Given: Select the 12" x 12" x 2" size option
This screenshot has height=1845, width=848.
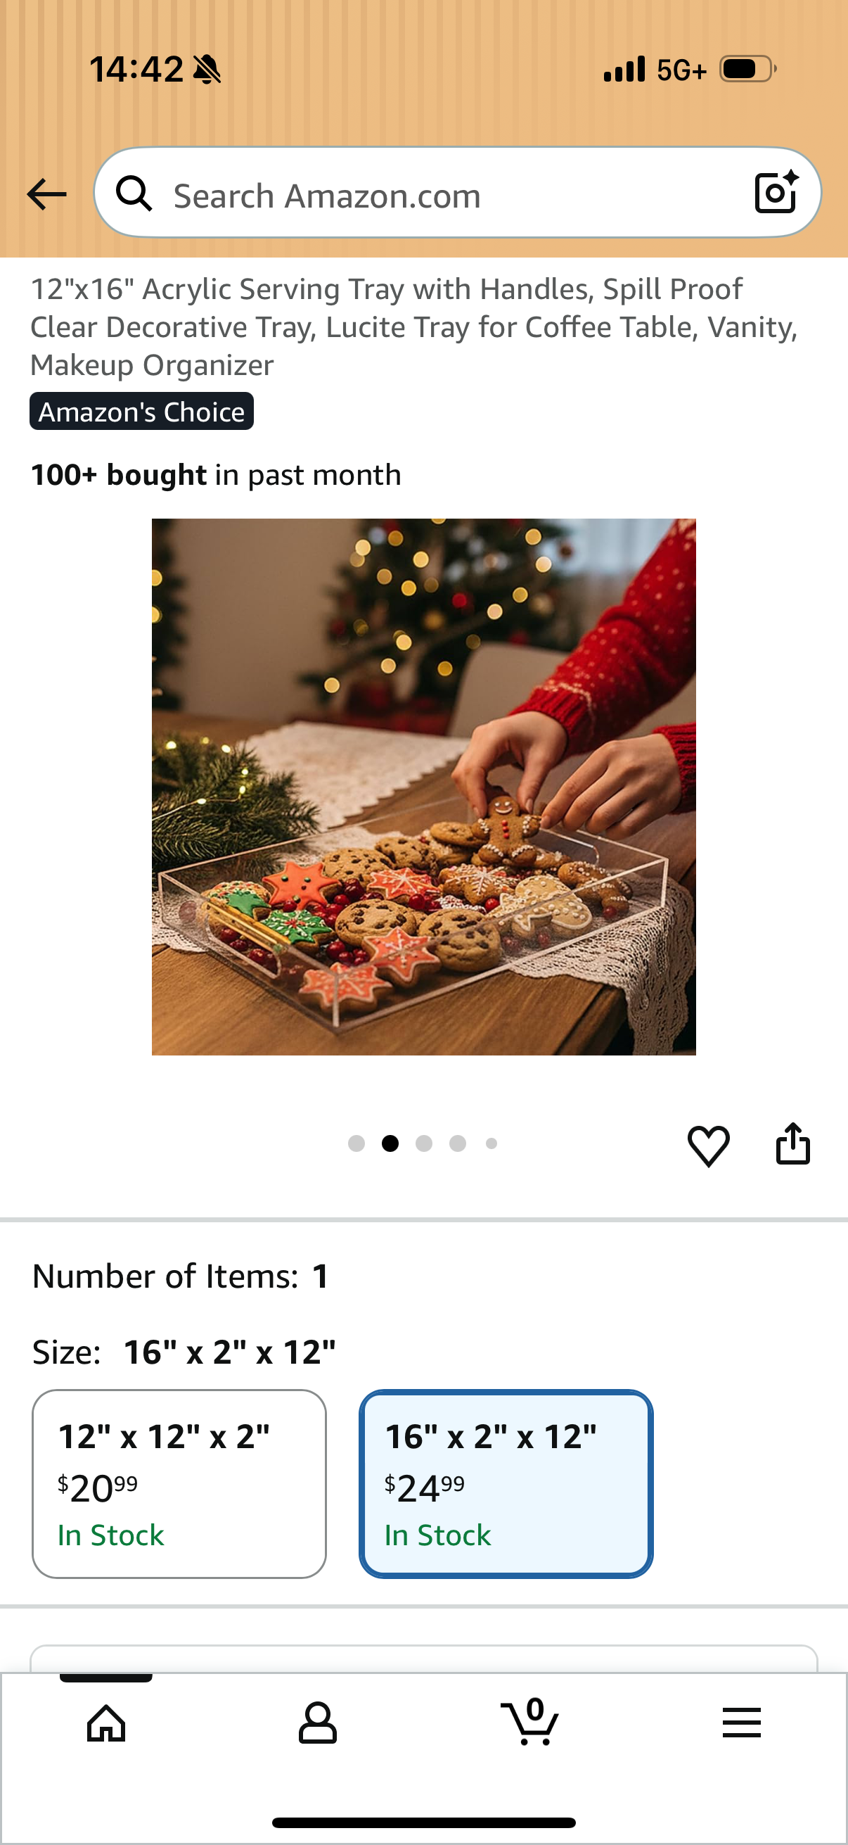Looking at the screenshot, I should click(179, 1483).
